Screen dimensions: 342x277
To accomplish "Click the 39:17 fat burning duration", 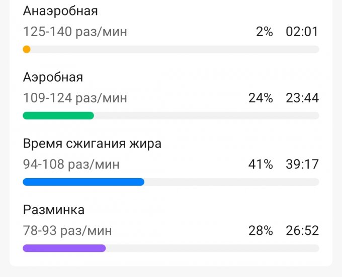I will pos(302,165).
